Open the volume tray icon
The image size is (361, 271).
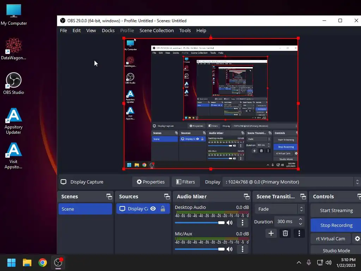pyautogui.click(x=329, y=263)
